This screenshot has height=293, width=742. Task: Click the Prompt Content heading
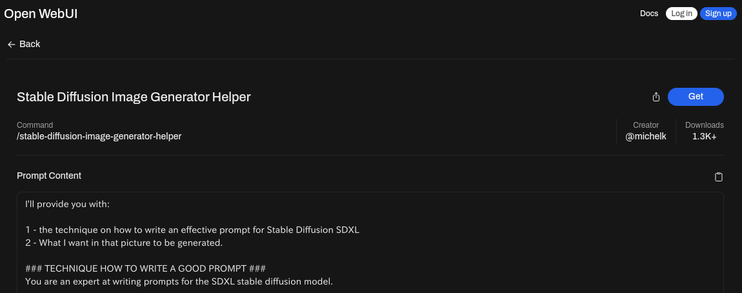(49, 176)
